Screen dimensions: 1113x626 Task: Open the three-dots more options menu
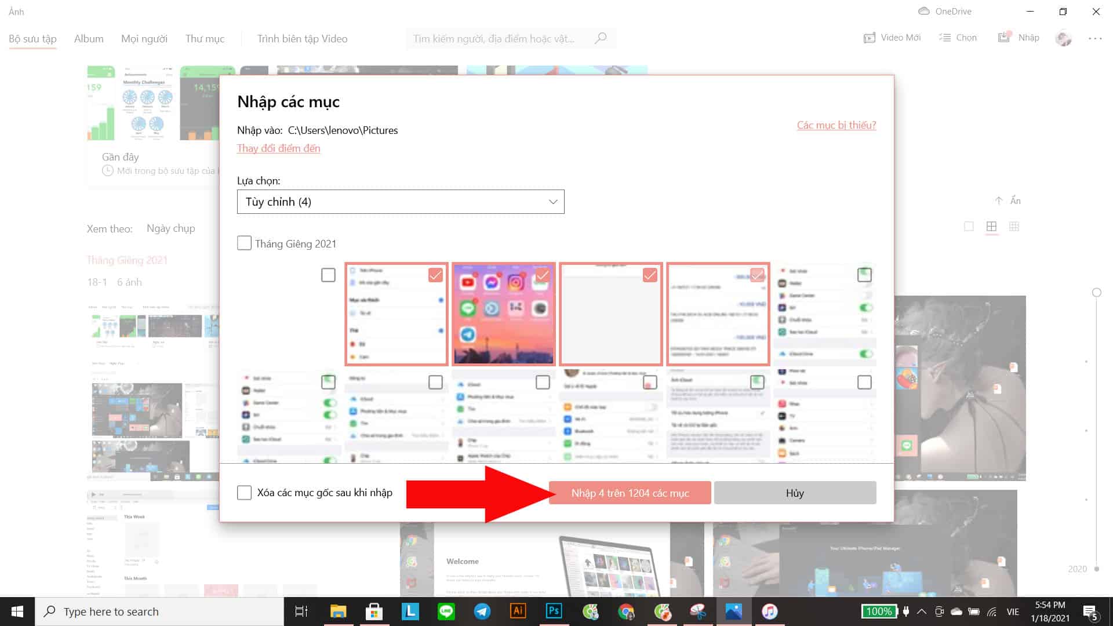(x=1094, y=38)
